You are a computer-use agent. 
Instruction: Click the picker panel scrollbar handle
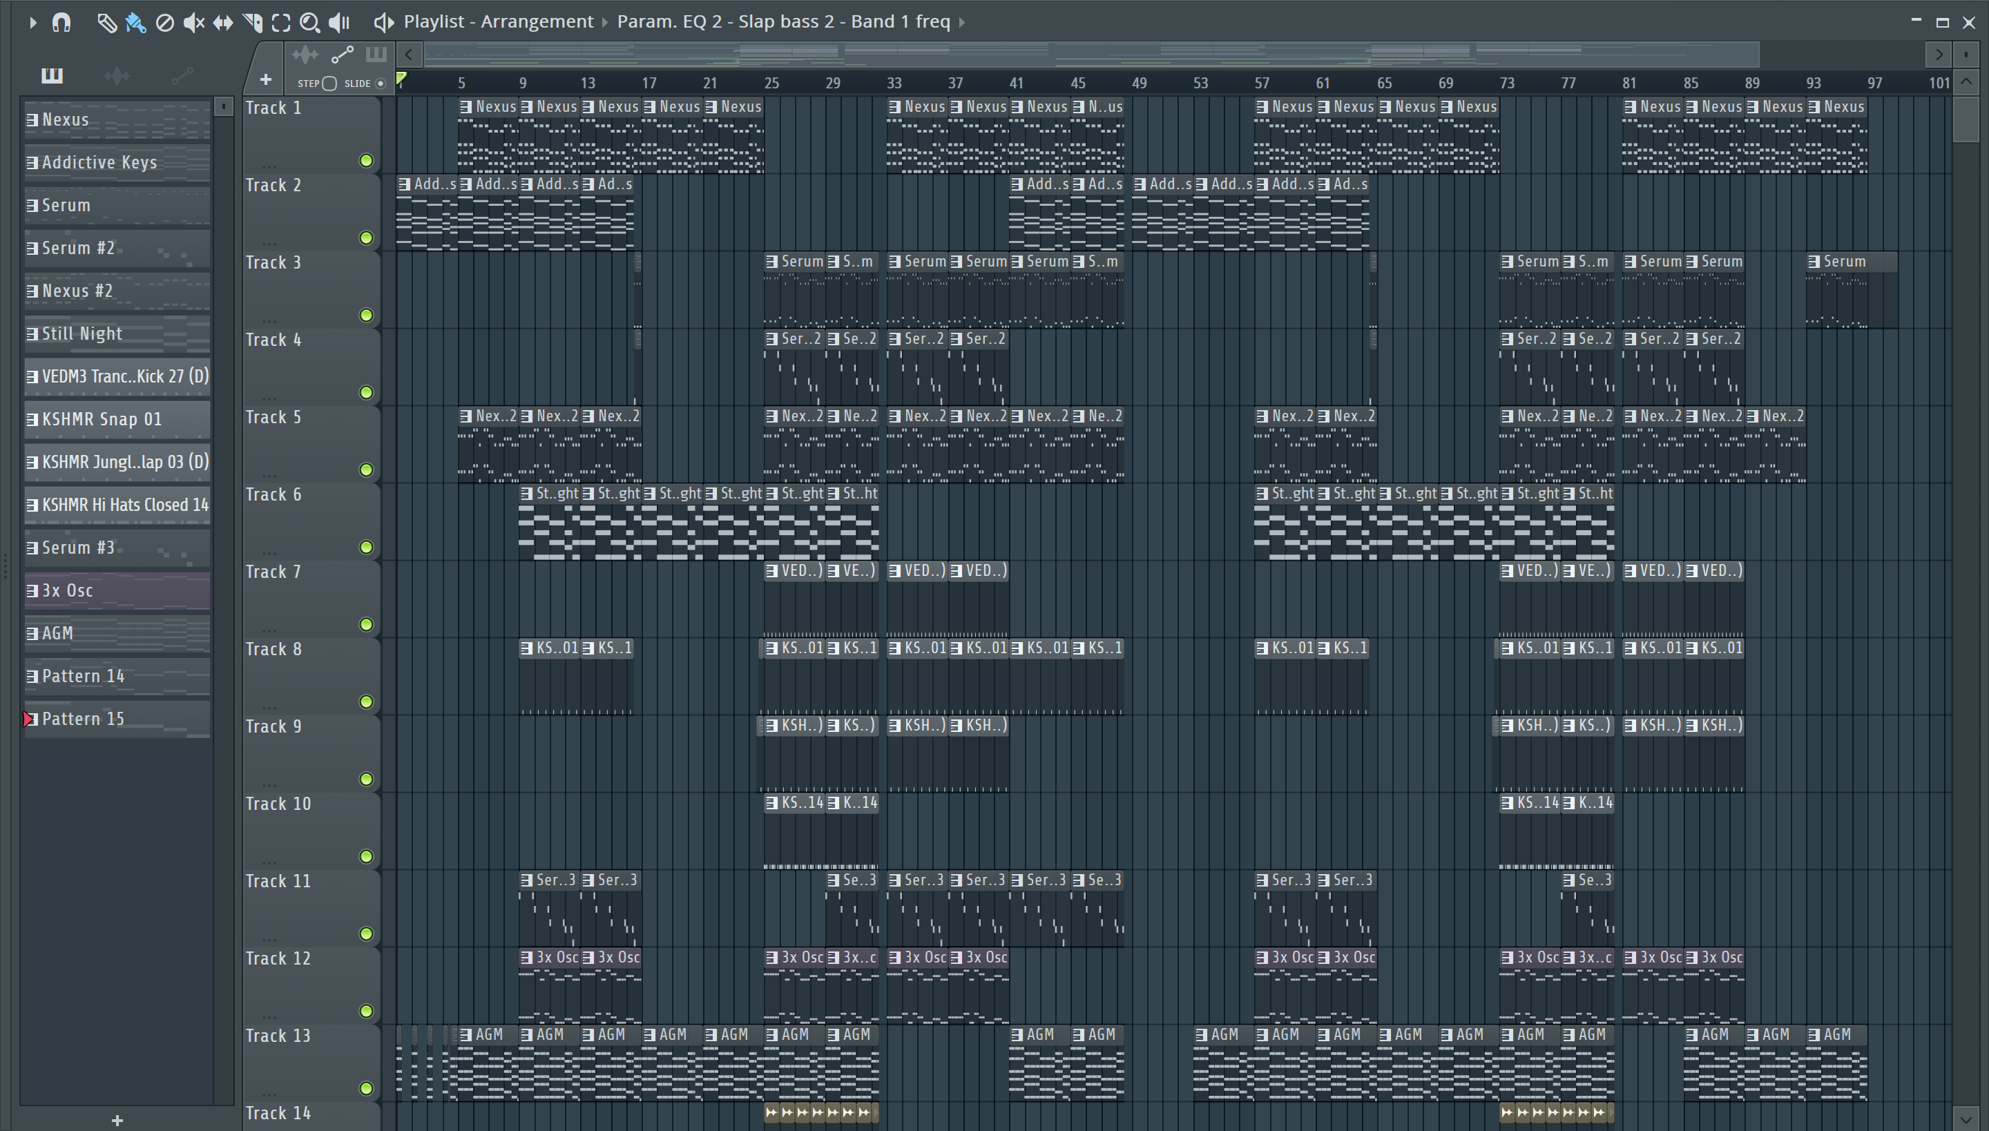point(224,106)
